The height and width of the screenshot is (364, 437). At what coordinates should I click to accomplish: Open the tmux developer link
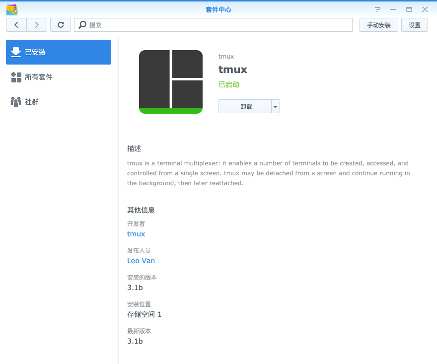click(x=136, y=234)
